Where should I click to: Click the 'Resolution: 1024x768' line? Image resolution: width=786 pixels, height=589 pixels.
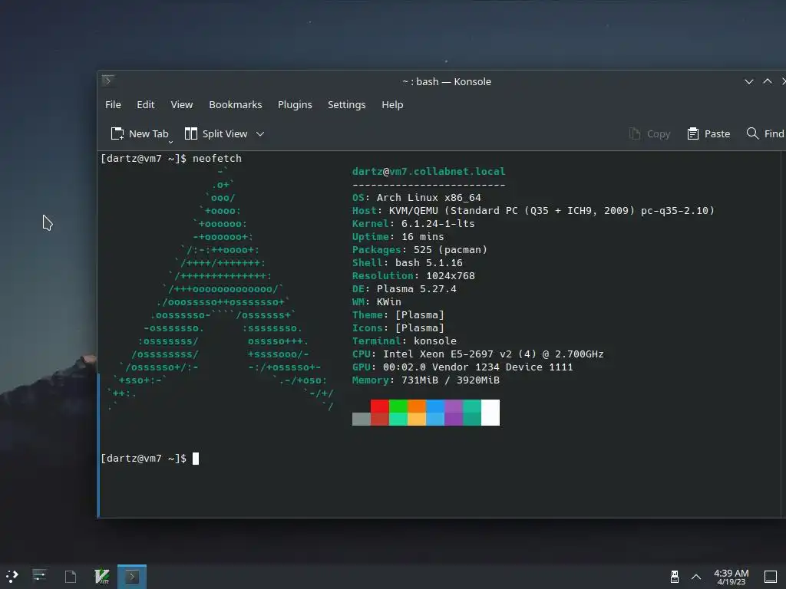414,275
